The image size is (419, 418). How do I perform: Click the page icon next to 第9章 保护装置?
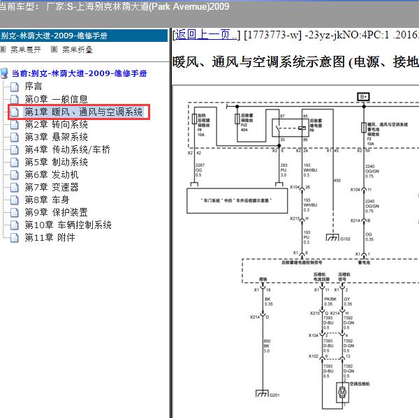tap(15, 212)
